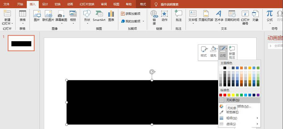The image size is (283, 129).
Task: Select orange in theme colors row
Action: (241, 68)
